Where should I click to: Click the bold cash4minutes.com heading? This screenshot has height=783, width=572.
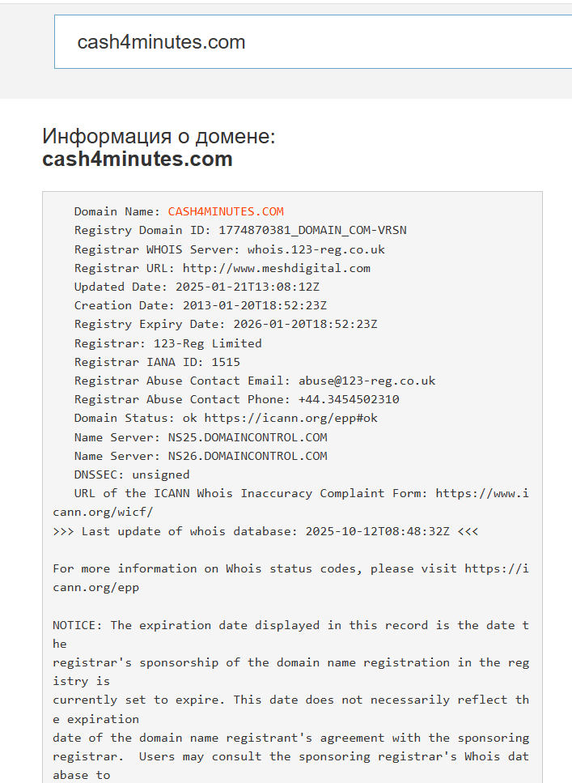point(138,159)
